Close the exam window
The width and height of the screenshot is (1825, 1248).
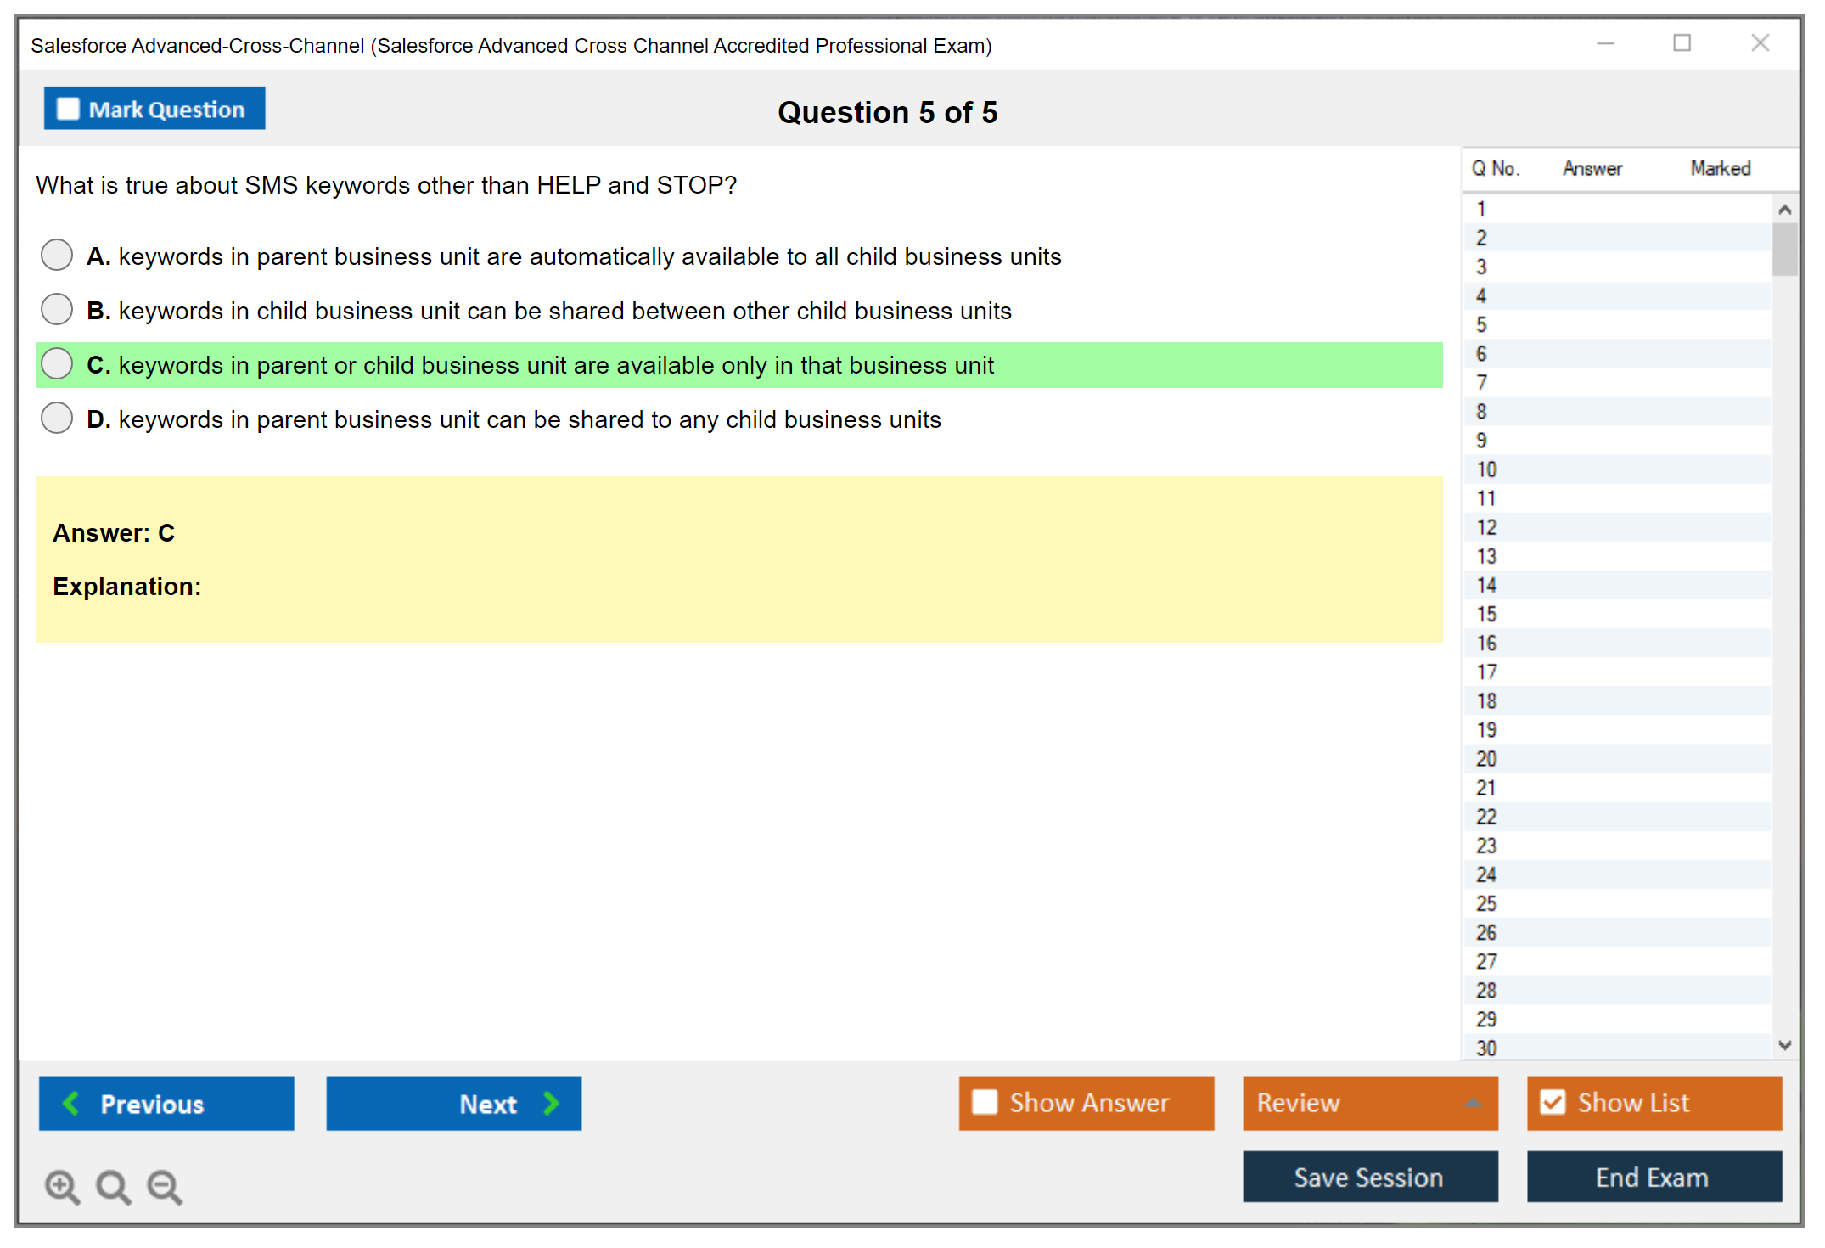[1760, 43]
